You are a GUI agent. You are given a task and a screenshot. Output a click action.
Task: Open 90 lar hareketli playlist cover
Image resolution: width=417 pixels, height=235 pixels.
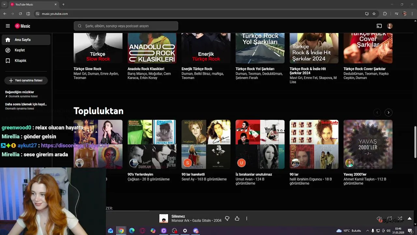pos(206,144)
